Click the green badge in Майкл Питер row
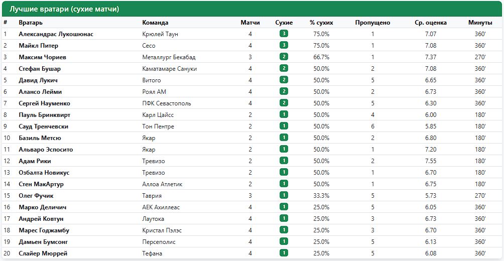 (x=284, y=45)
